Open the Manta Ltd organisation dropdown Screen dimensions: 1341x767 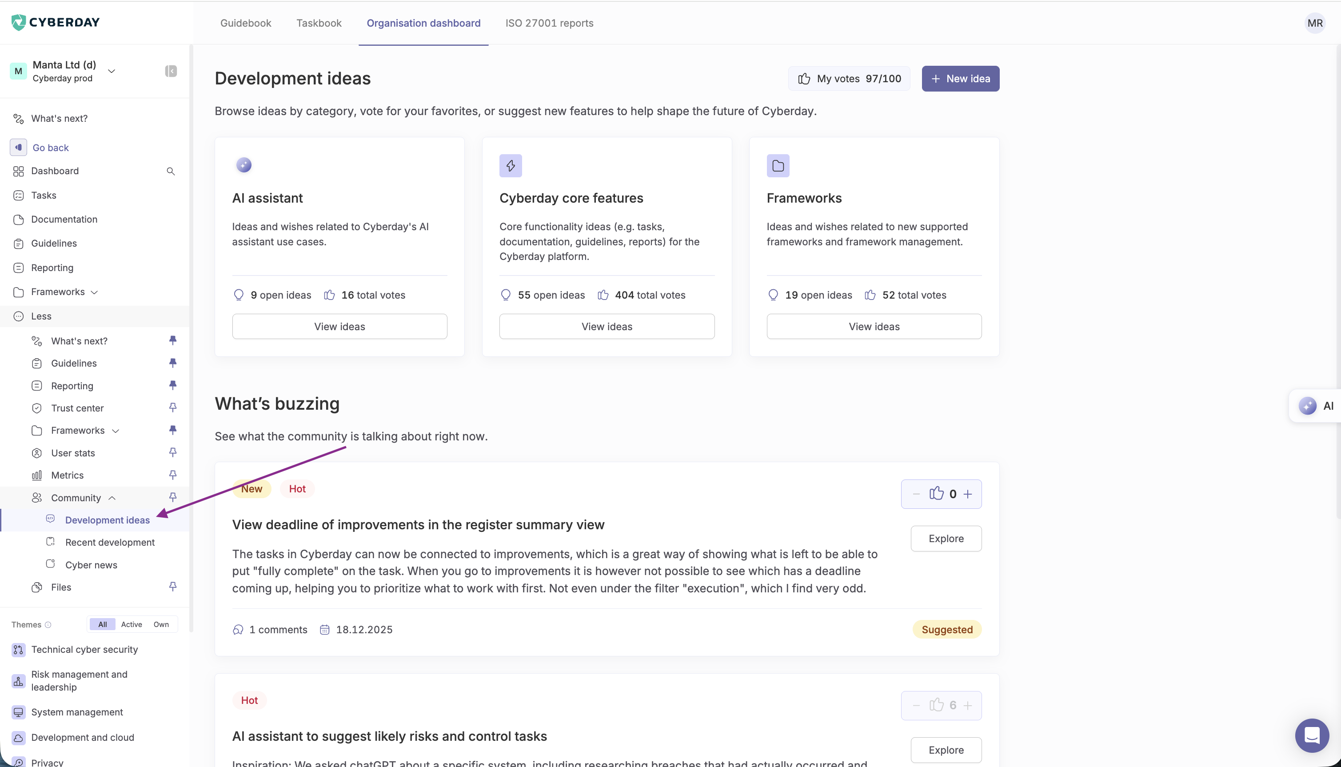click(111, 71)
